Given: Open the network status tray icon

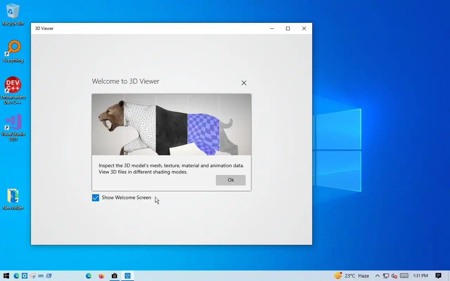Looking at the screenshot, I should pos(386,276).
